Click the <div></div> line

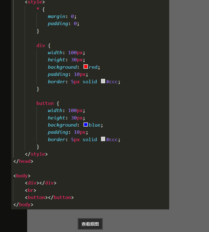point(41,183)
